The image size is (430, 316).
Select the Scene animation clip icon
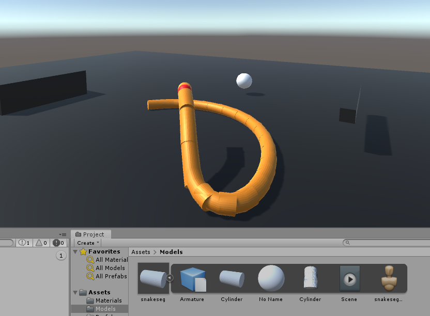(350, 278)
